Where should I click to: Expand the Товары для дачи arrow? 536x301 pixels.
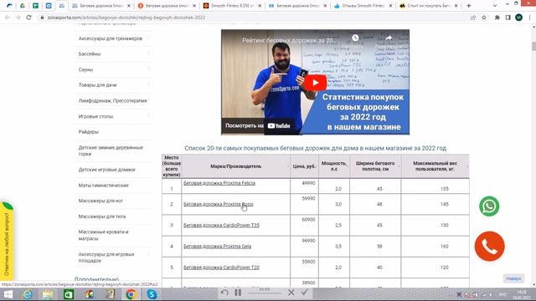pyautogui.click(x=149, y=84)
